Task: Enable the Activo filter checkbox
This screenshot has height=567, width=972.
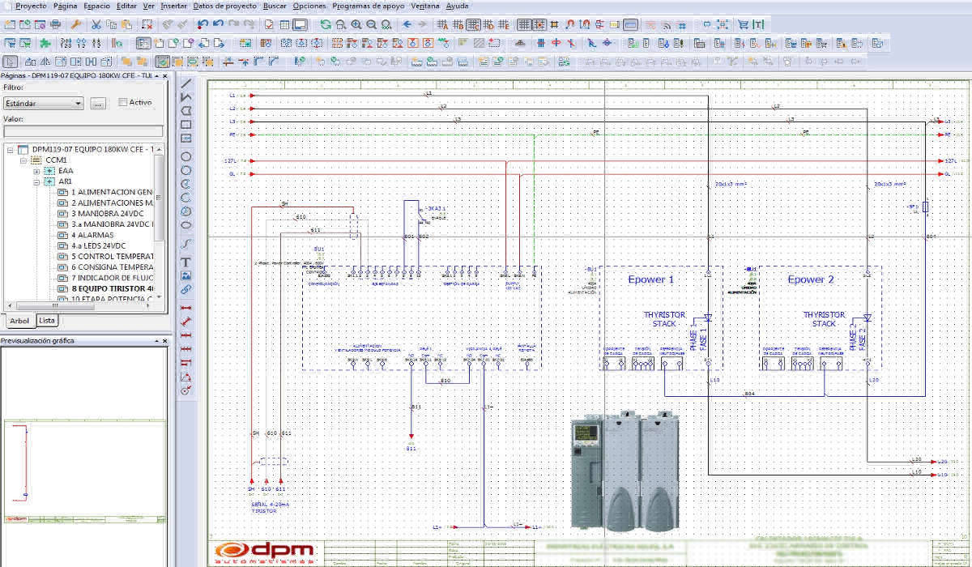Action: click(x=123, y=103)
